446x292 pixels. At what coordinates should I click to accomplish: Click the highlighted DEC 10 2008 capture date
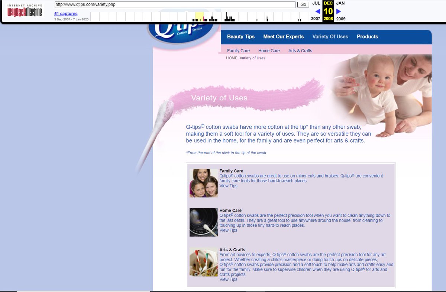click(x=328, y=11)
